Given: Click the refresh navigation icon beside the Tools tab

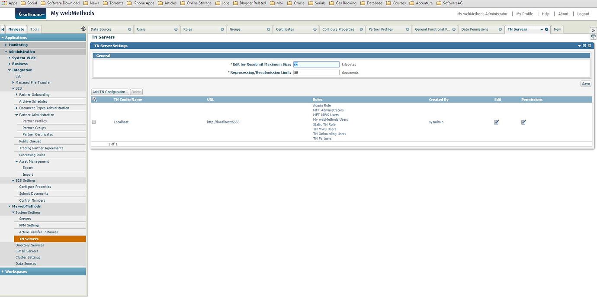Looking at the screenshot, I should [x=83, y=29].
